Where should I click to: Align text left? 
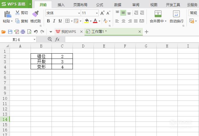117,21
